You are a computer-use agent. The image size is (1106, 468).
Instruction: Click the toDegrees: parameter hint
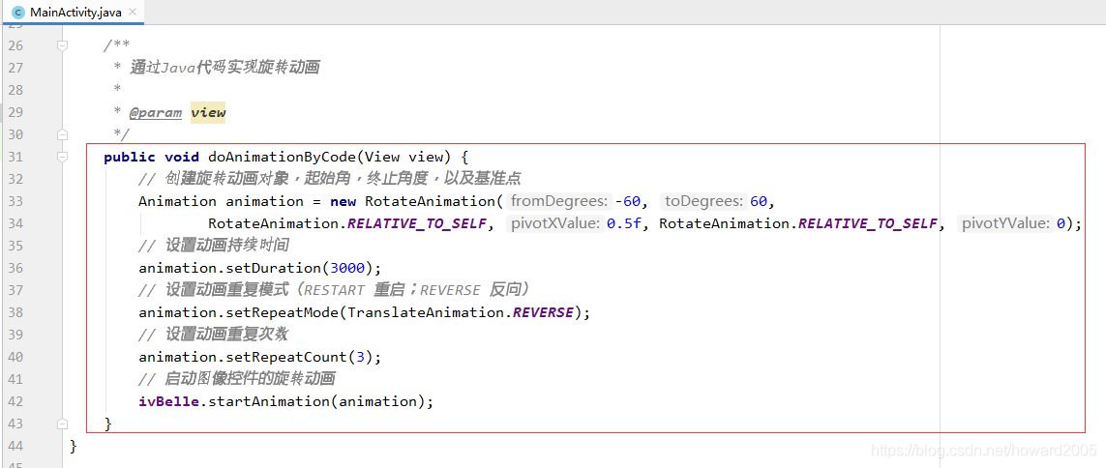point(703,201)
